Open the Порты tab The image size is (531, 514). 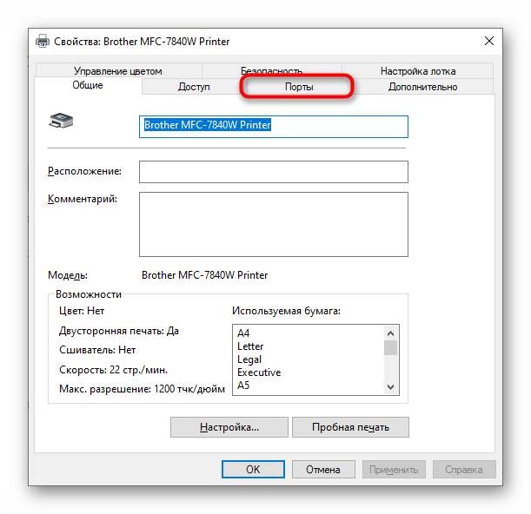click(299, 87)
